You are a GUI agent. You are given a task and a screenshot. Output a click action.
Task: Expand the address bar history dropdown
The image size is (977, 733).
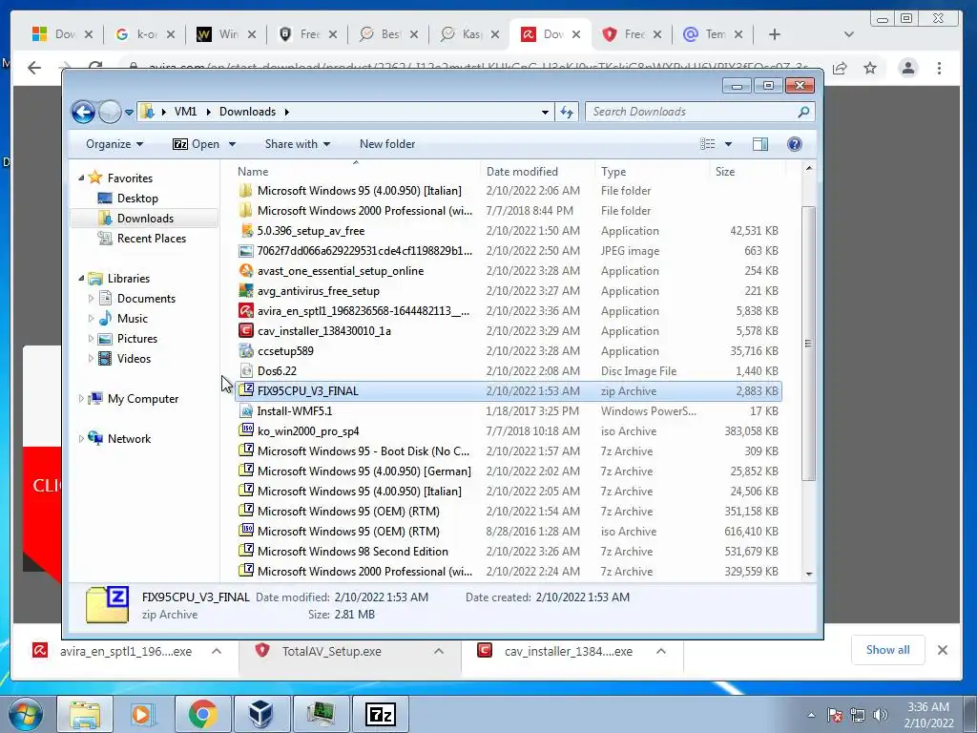click(x=545, y=113)
